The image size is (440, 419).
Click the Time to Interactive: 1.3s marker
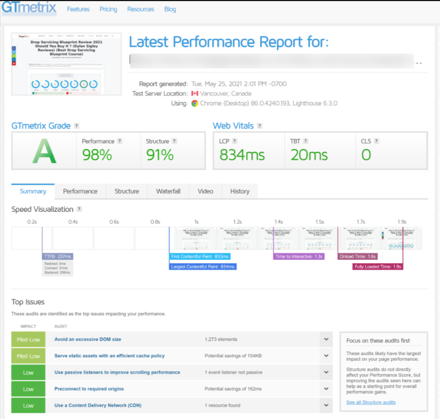[299, 257]
